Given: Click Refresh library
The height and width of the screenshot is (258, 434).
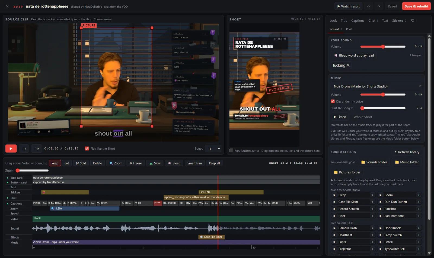Looking at the screenshot, I should [407, 152].
